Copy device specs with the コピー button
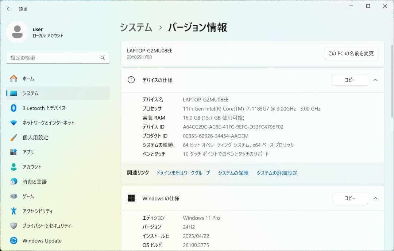 coord(349,80)
